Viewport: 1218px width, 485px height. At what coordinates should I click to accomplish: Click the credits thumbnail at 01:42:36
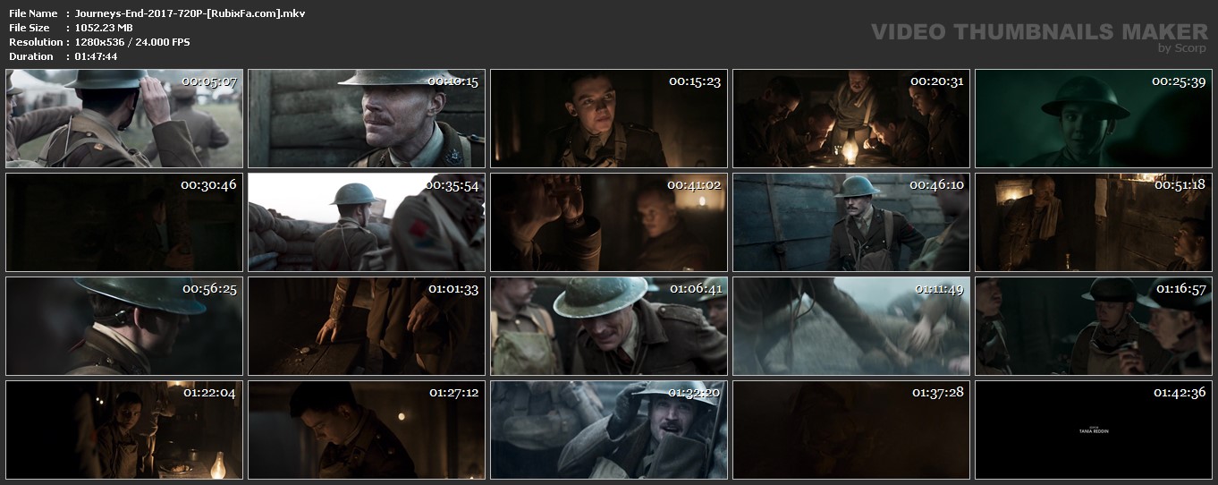(1093, 430)
